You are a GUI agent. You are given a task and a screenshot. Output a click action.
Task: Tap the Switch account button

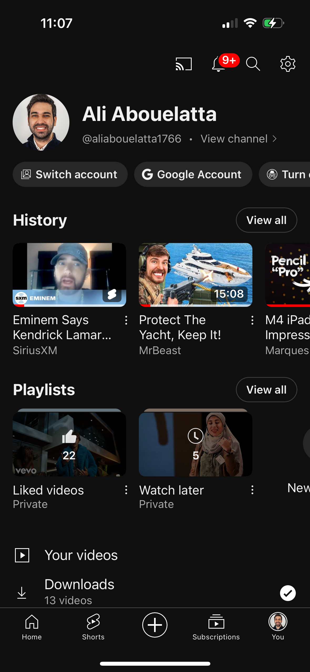70,174
